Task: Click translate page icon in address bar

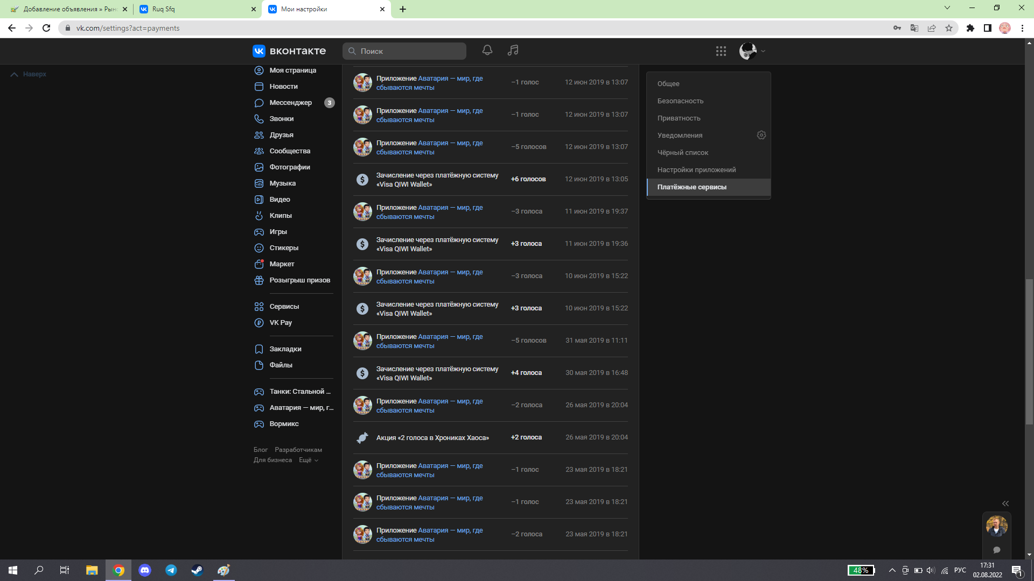Action: 914,28
